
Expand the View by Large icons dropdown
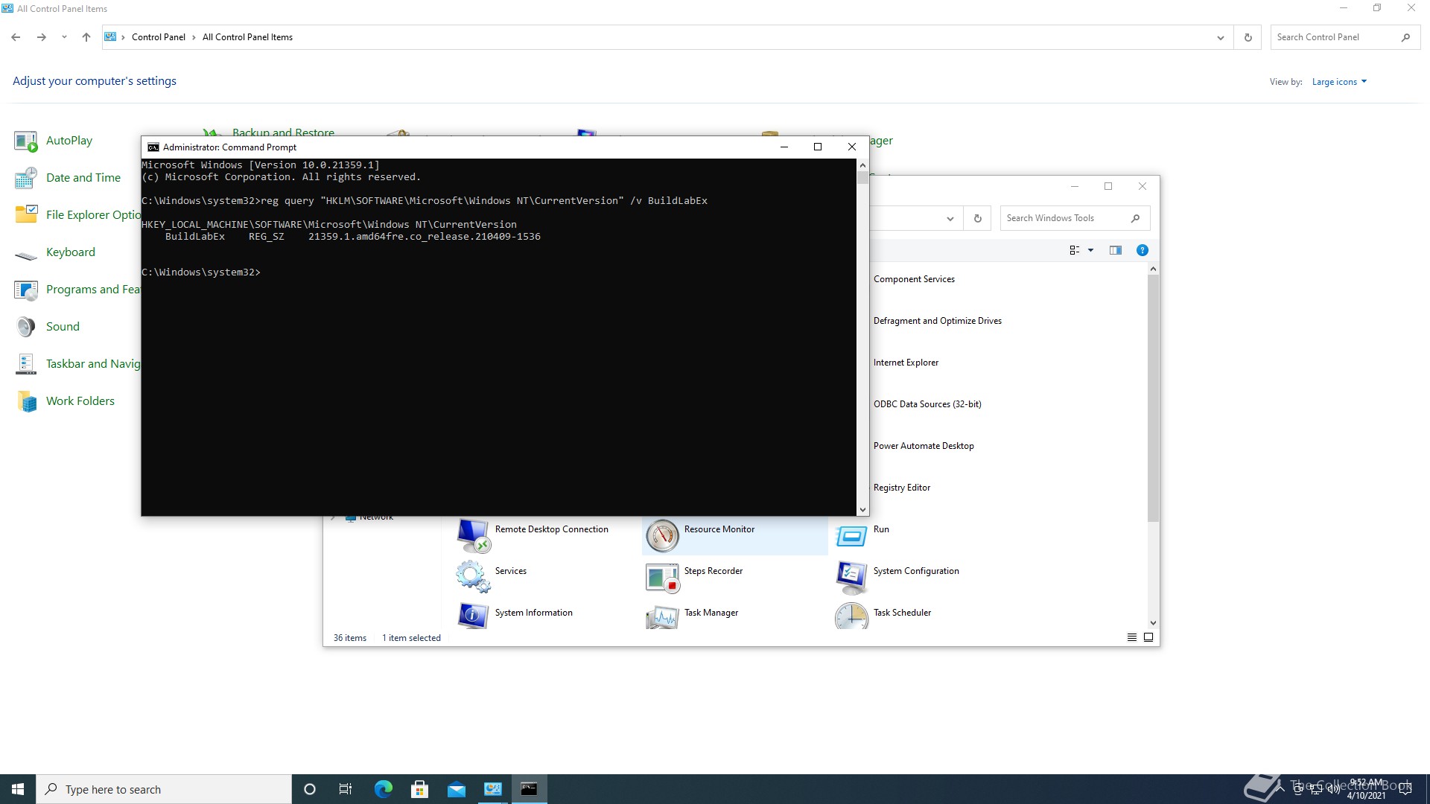1339,82
